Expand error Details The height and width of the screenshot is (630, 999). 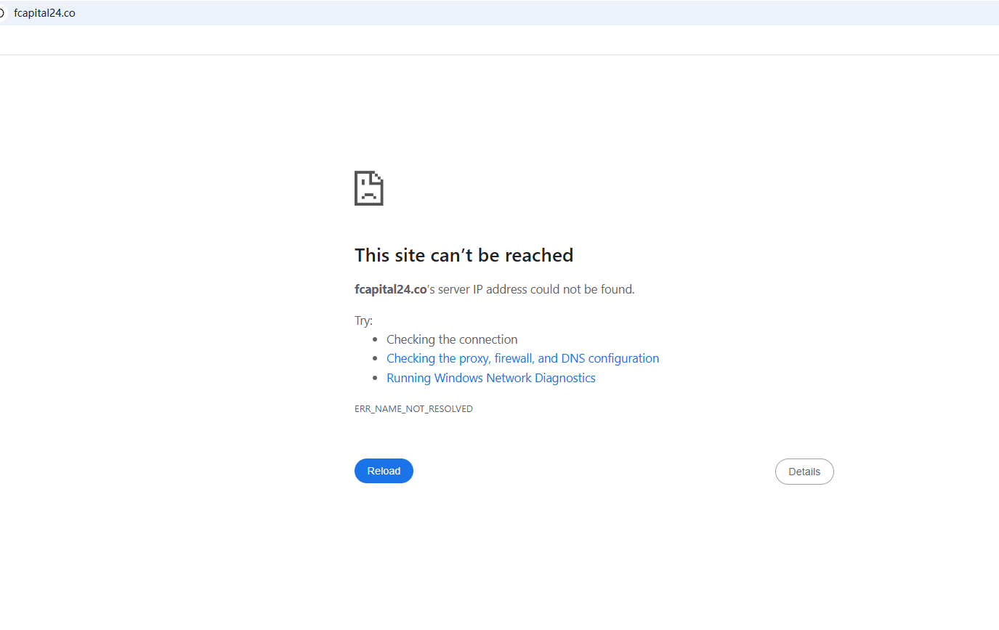[x=804, y=472]
